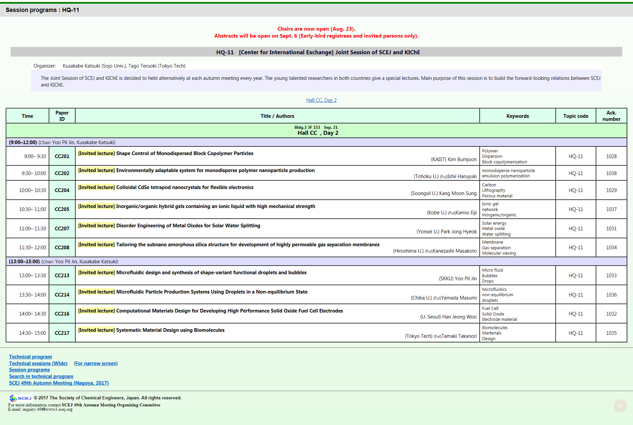Visit SCEJ 49th Autumn Meeting (Nagoya, 2017)
This screenshot has height=425, width=633.
click(59, 383)
